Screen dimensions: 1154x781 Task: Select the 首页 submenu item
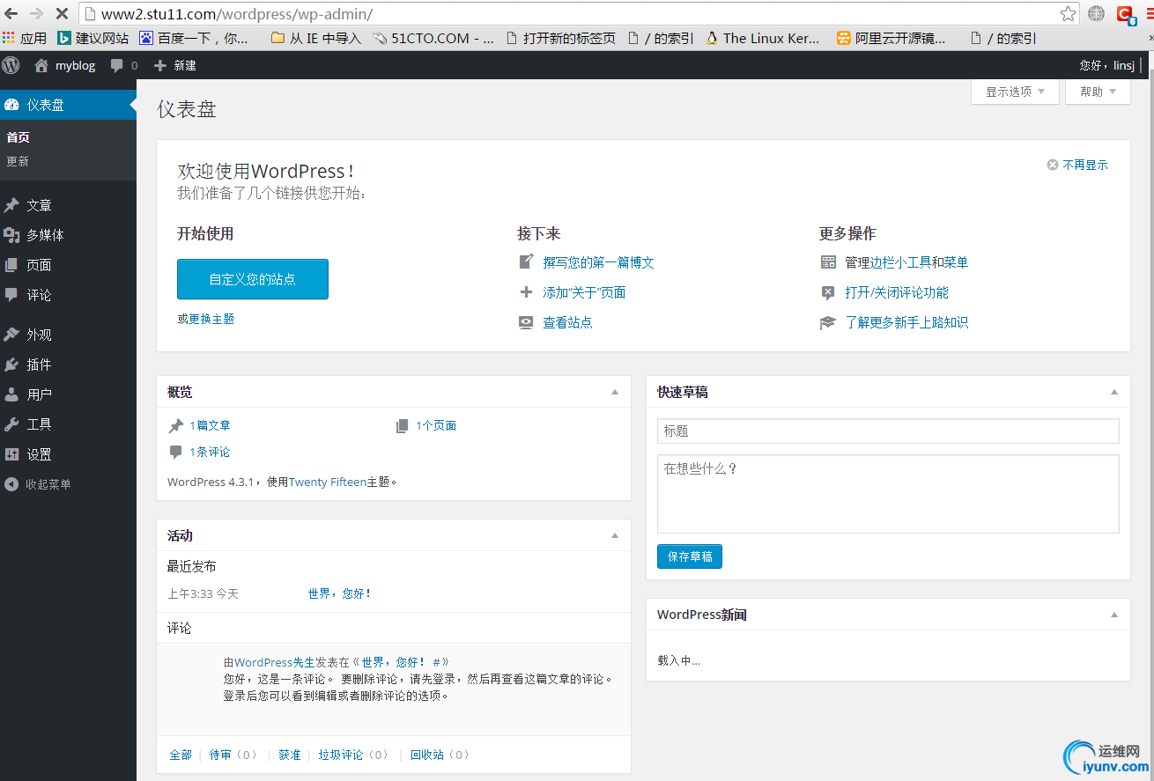[18, 137]
